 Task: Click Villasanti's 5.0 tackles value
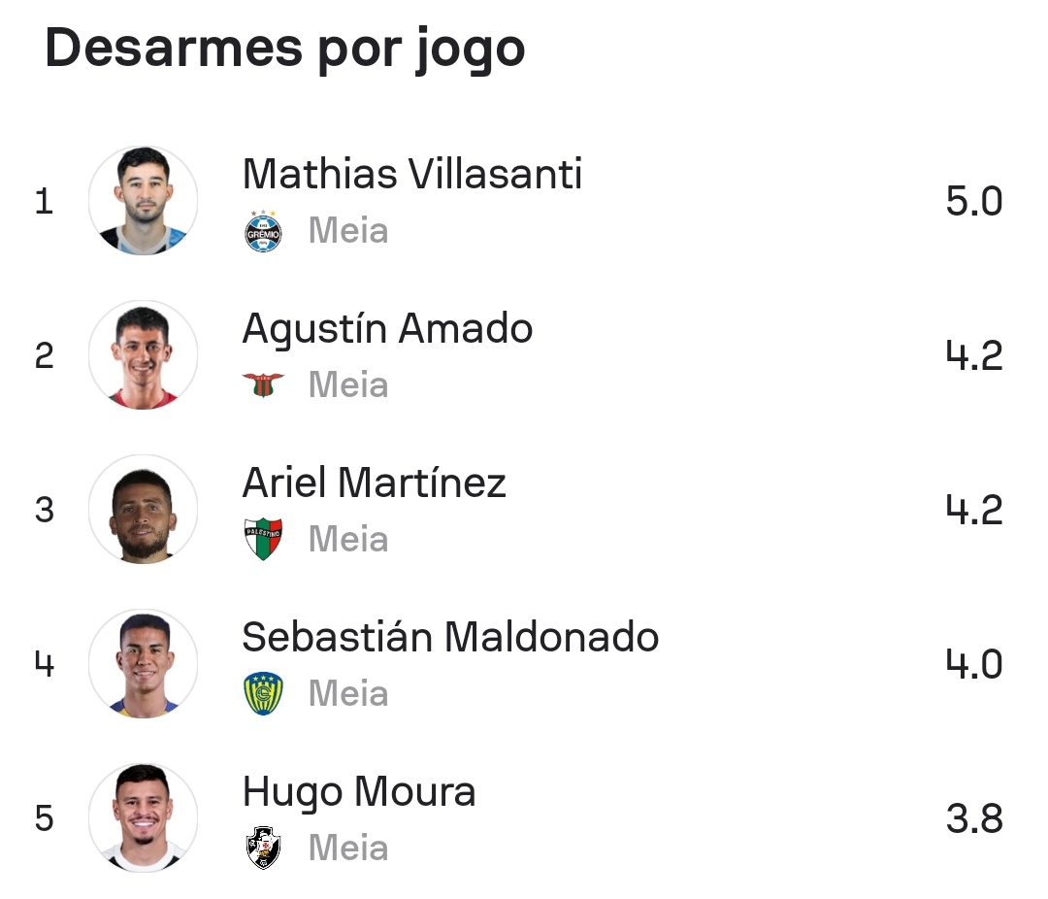[x=973, y=202]
